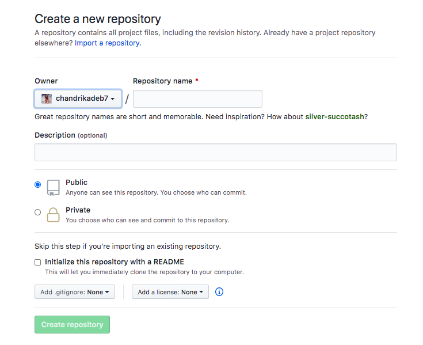Click the owner avatar thumbnail
The image size is (423, 345).
[47, 99]
